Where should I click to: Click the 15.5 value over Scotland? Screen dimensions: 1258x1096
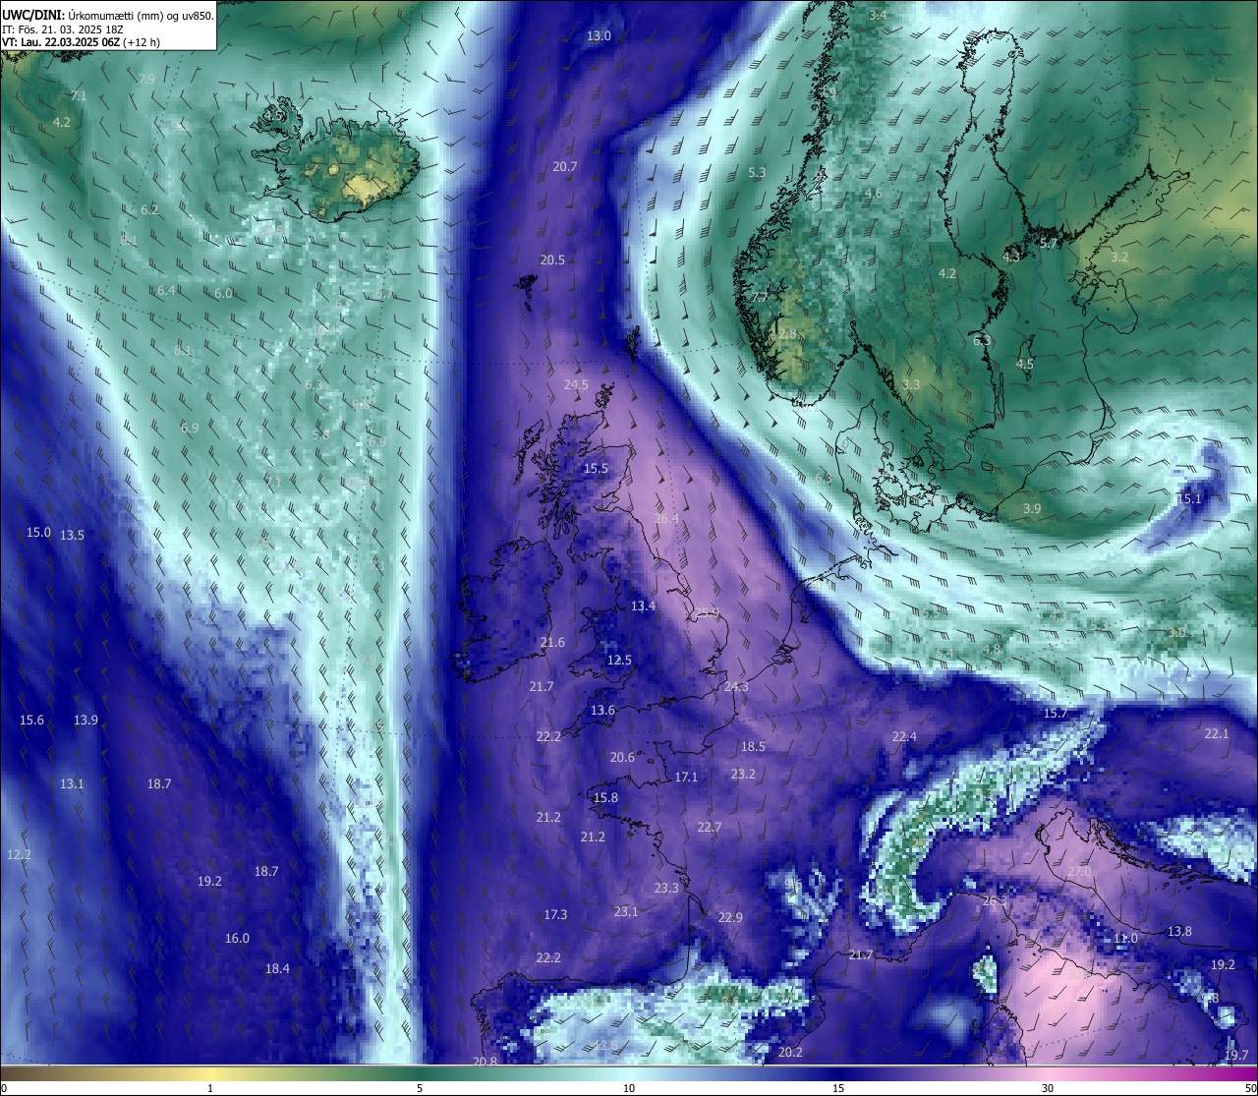[596, 468]
